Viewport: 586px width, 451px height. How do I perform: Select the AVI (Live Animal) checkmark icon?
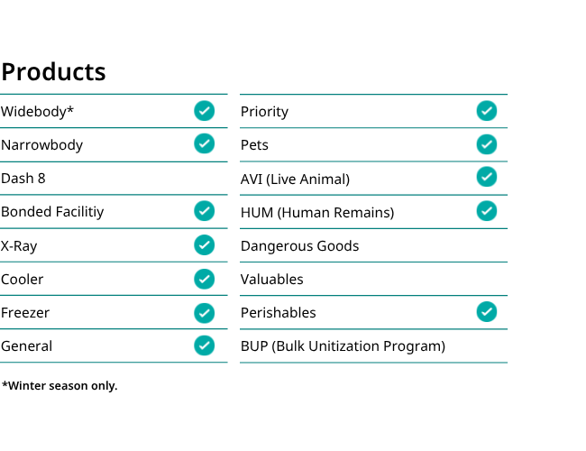click(x=487, y=177)
